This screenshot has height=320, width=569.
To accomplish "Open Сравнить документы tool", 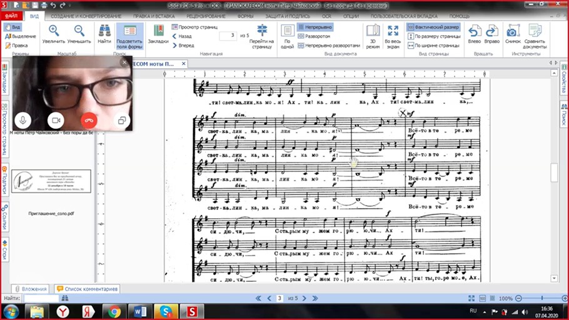I will 535,37.
